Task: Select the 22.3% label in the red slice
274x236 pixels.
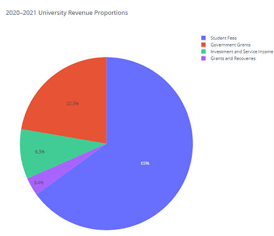Action: 72,103
